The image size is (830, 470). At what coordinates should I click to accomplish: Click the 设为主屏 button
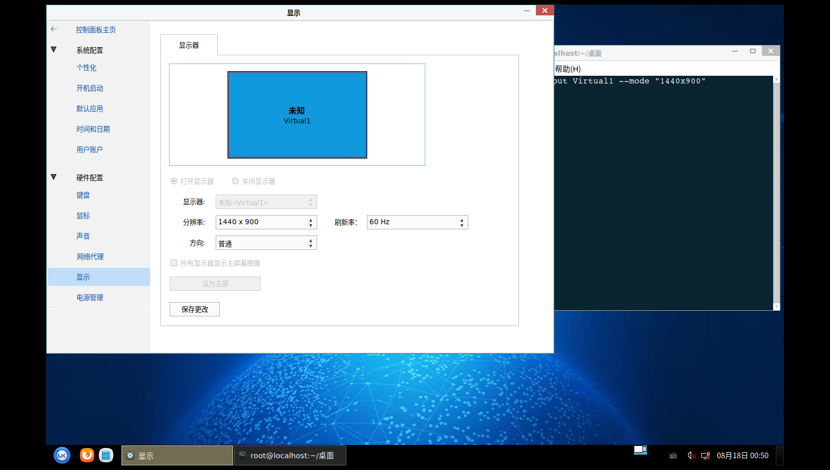coord(215,284)
